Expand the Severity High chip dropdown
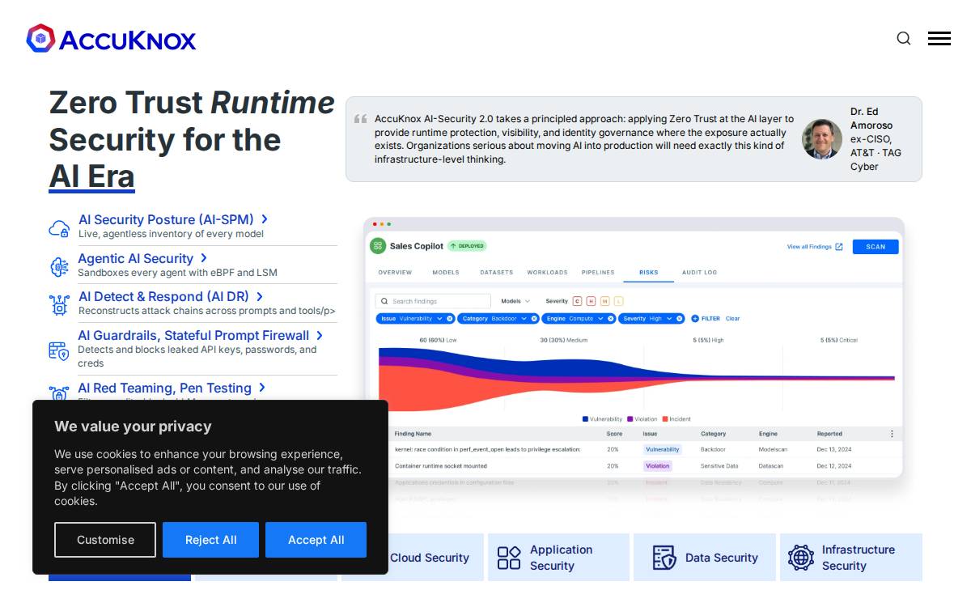The width and height of the screenshot is (971, 607). pos(669,318)
